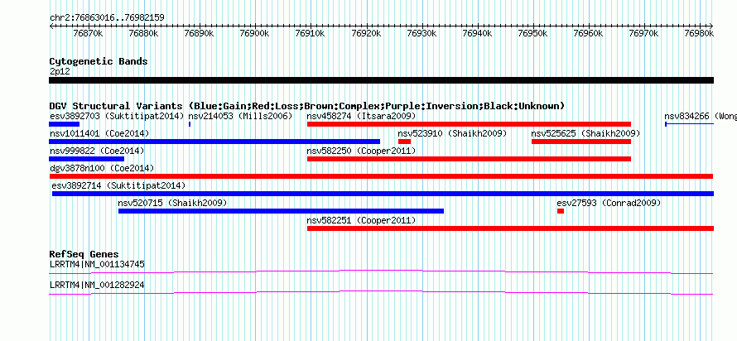Click the red nsv582250 loss bar
Image resolution: width=737 pixels, height=341 pixels.
[x=469, y=159]
